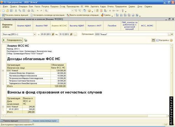This screenshot has height=127, width=175.
Task: Click the Undo arrow icon
Action: click(37, 11)
